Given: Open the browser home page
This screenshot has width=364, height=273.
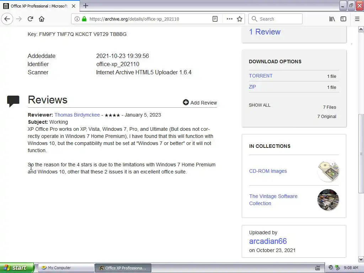Looking at the screenshot, I should tap(42, 19).
